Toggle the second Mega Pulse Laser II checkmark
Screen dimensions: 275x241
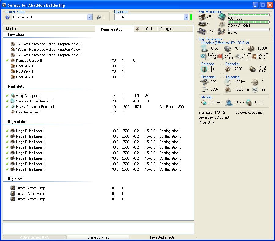(x=7, y=136)
